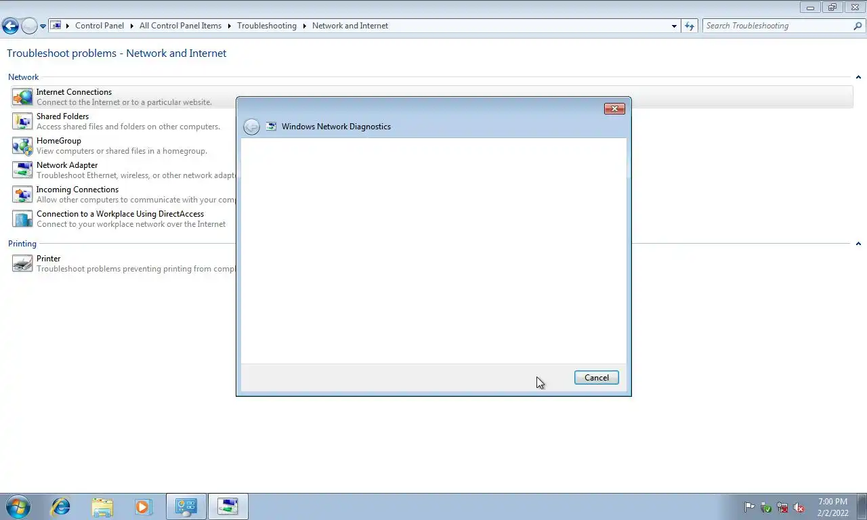Go back in Control Panel window
The height and width of the screenshot is (520, 867).
pyautogui.click(x=10, y=26)
